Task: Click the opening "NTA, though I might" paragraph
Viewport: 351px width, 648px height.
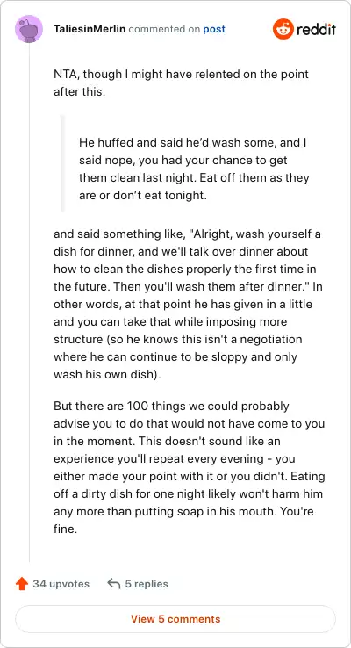Action: (x=182, y=83)
